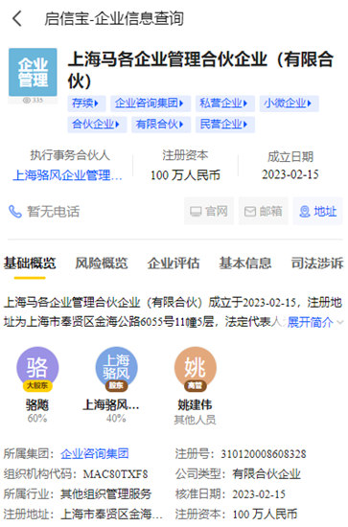Click the 地址 address button
The height and width of the screenshot is (527, 348).
[317, 212]
